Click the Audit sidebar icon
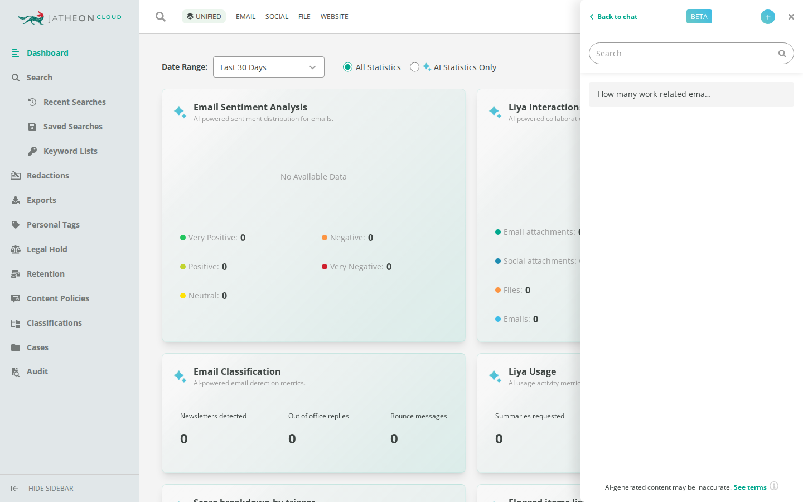 pyautogui.click(x=16, y=371)
